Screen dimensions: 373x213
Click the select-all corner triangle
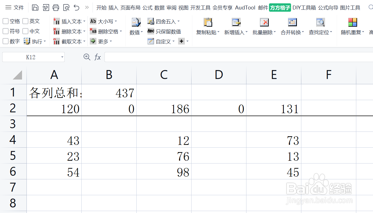pyautogui.click(x=17, y=75)
